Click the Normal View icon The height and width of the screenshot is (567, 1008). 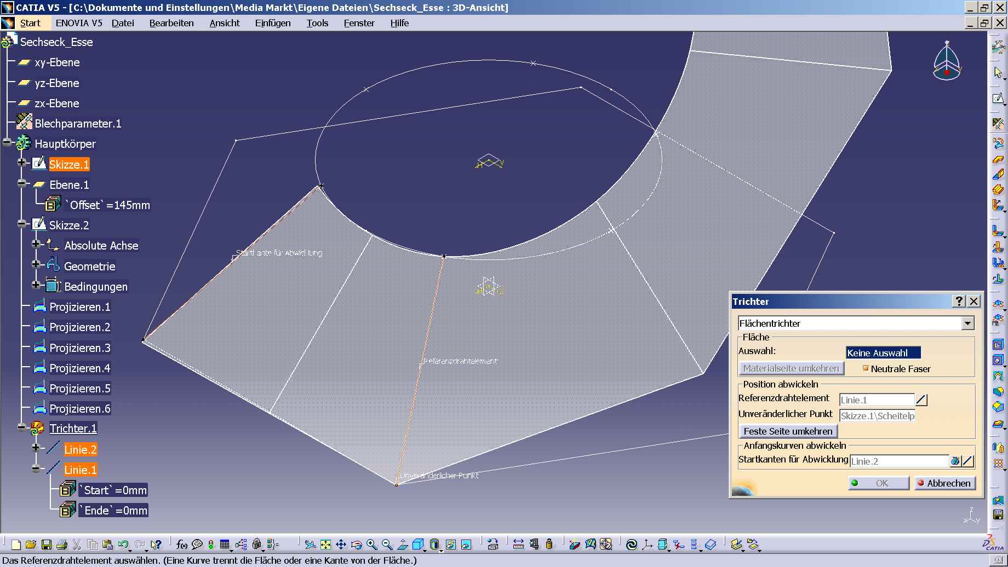(403, 545)
